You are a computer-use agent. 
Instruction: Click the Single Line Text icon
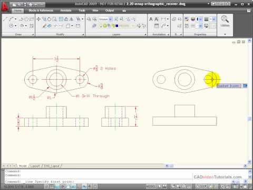157,19
